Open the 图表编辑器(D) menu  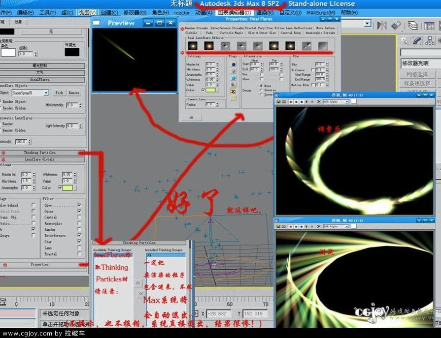234,13
